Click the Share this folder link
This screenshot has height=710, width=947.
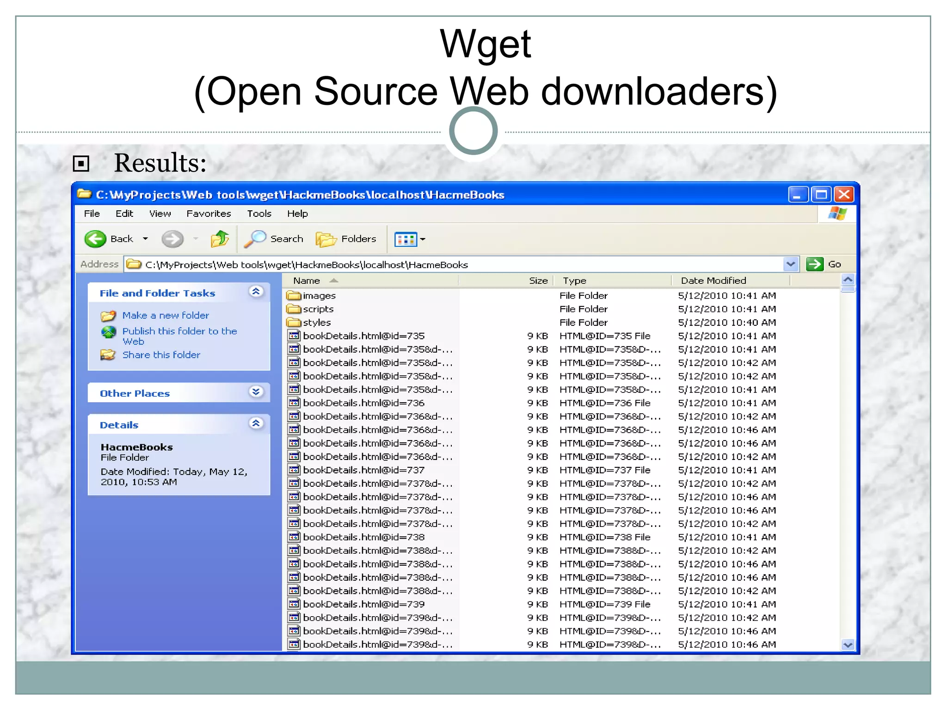(x=161, y=355)
